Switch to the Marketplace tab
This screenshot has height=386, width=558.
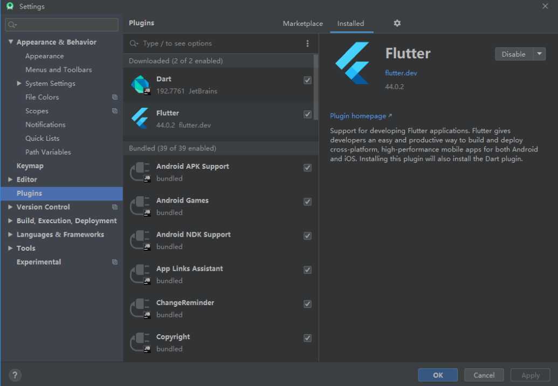point(303,24)
